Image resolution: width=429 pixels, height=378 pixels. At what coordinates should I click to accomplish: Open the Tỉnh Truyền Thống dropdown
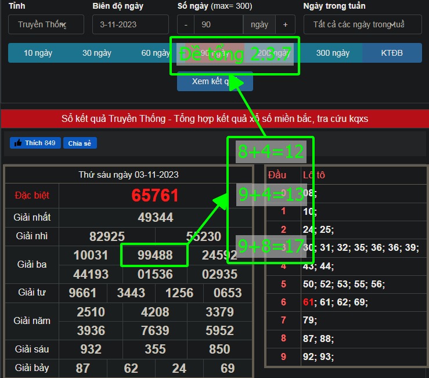[46, 24]
